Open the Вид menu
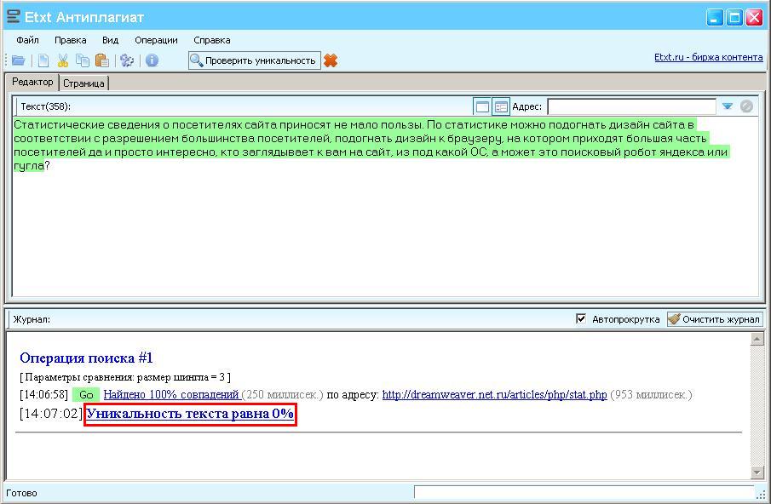Viewport: 771px width, 504px height. point(110,40)
